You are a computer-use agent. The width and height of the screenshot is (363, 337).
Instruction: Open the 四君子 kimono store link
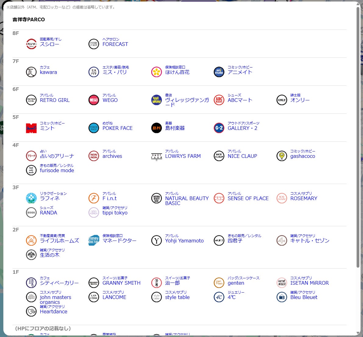[x=235, y=241]
